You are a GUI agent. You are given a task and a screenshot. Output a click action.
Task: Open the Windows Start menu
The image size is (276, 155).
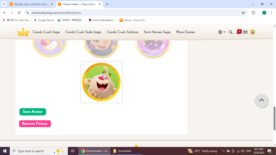[5, 151]
